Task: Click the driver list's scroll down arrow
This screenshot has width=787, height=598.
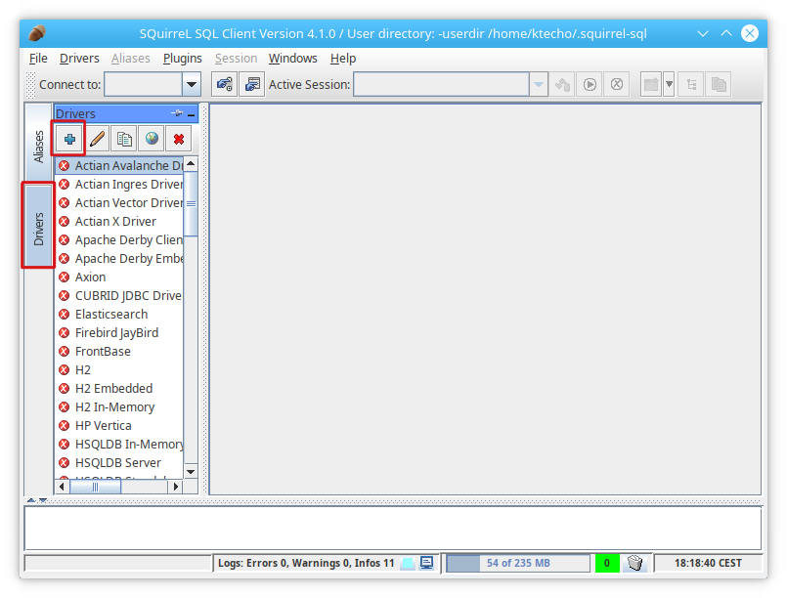Action: pyautogui.click(x=191, y=472)
